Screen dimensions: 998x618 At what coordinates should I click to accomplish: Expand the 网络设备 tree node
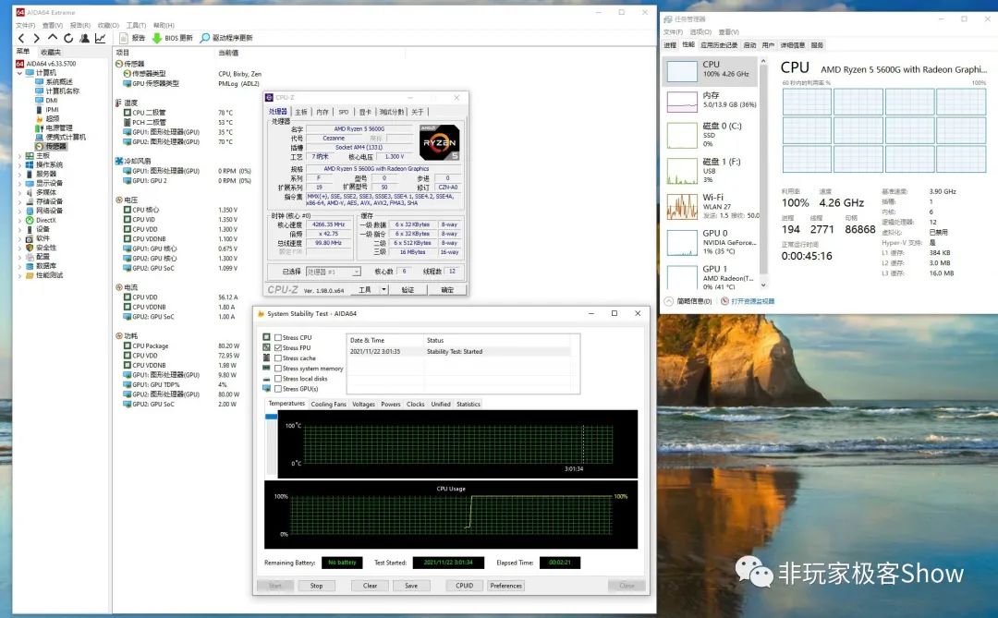[19, 211]
